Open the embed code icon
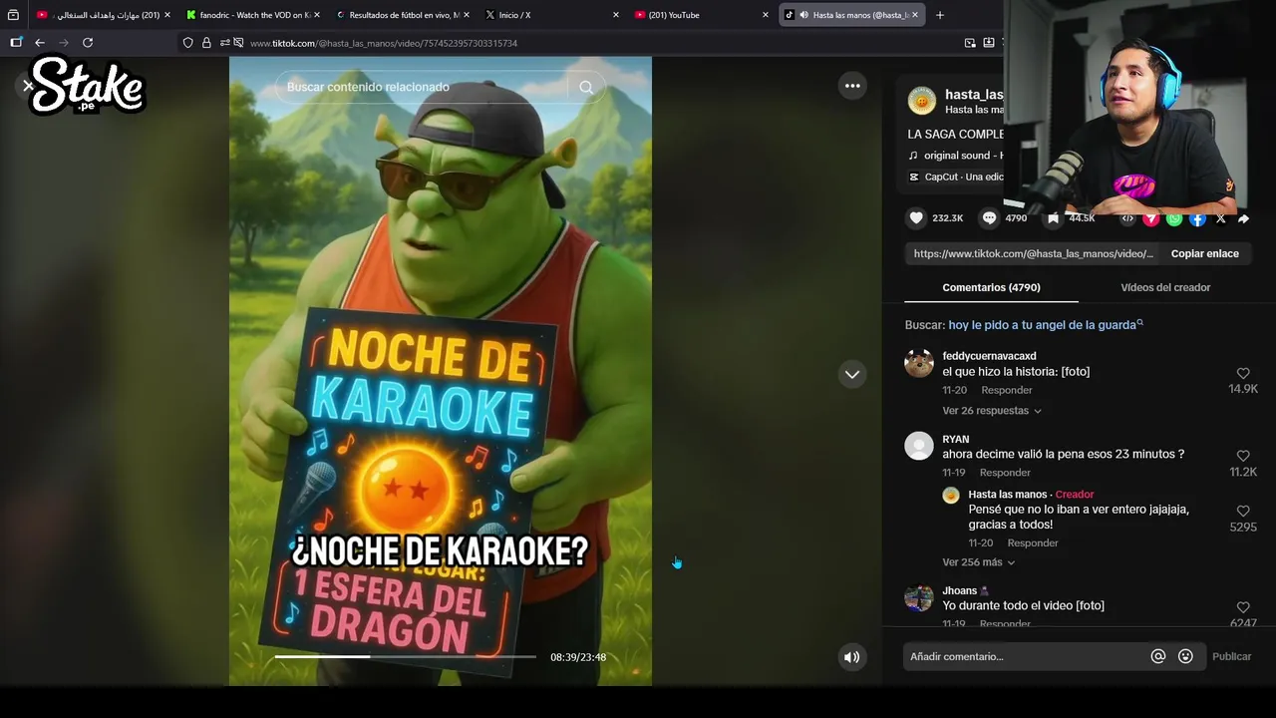This screenshot has width=1276, height=718. click(1127, 218)
